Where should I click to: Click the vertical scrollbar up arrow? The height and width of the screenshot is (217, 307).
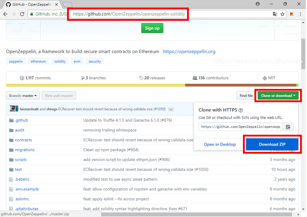click(x=303, y=22)
